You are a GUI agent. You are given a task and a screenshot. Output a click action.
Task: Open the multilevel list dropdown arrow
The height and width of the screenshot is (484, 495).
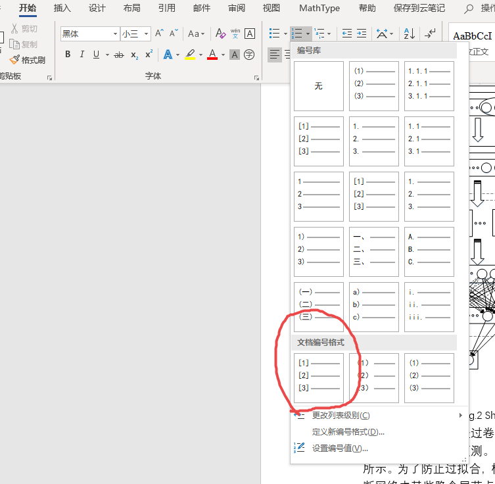click(329, 34)
